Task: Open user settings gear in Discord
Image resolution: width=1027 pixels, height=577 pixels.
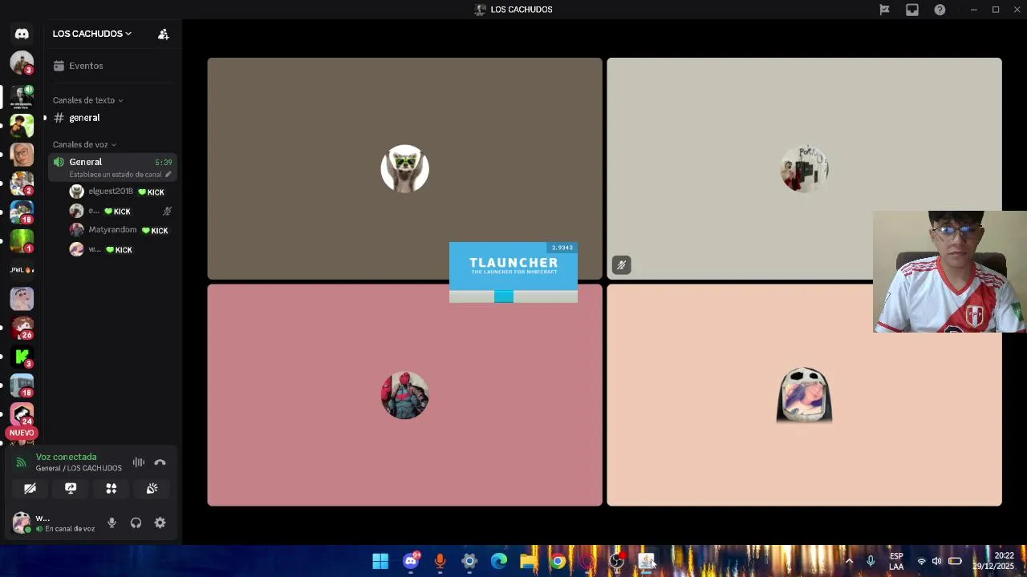Action: (160, 523)
